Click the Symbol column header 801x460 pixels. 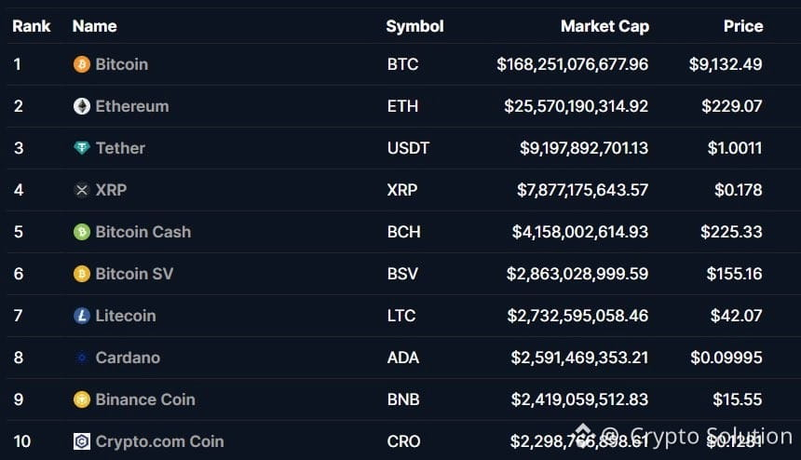pos(414,26)
